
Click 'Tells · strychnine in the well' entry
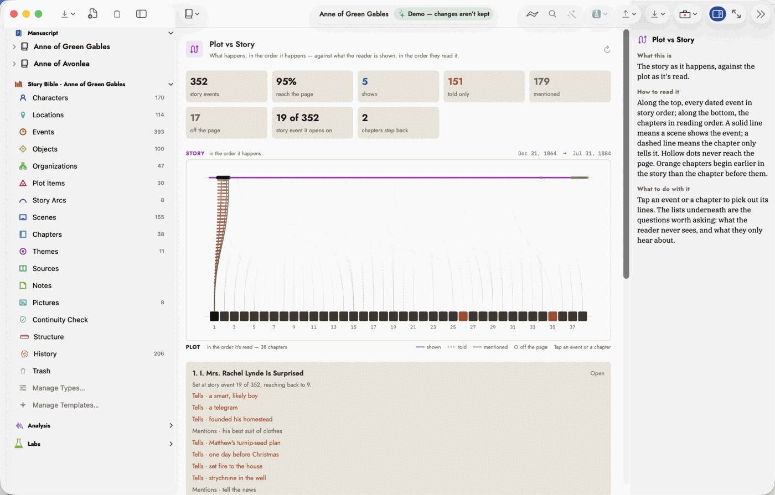[229, 478]
